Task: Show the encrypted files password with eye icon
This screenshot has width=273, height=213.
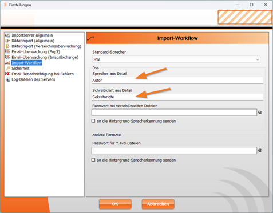Action: click(x=260, y=112)
